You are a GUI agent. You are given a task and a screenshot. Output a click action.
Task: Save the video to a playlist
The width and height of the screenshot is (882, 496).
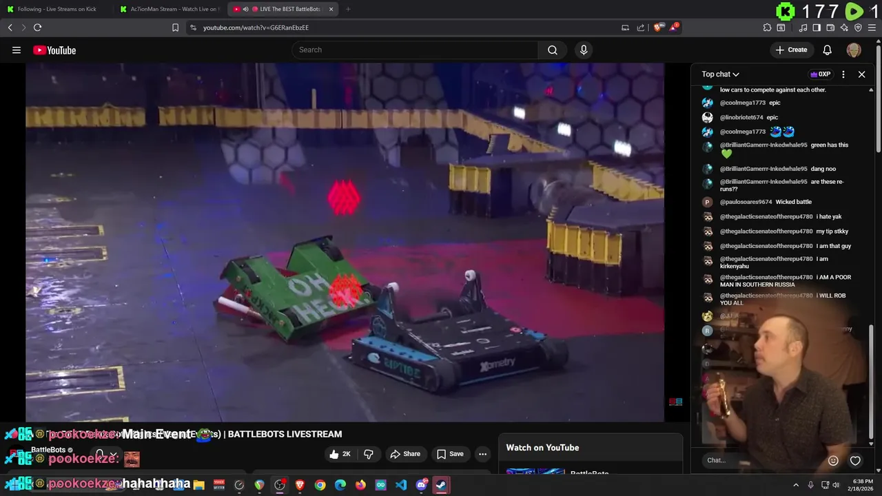[450, 454]
